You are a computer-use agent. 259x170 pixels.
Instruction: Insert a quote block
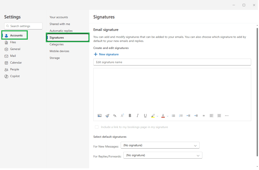pyautogui.click(x=204, y=116)
